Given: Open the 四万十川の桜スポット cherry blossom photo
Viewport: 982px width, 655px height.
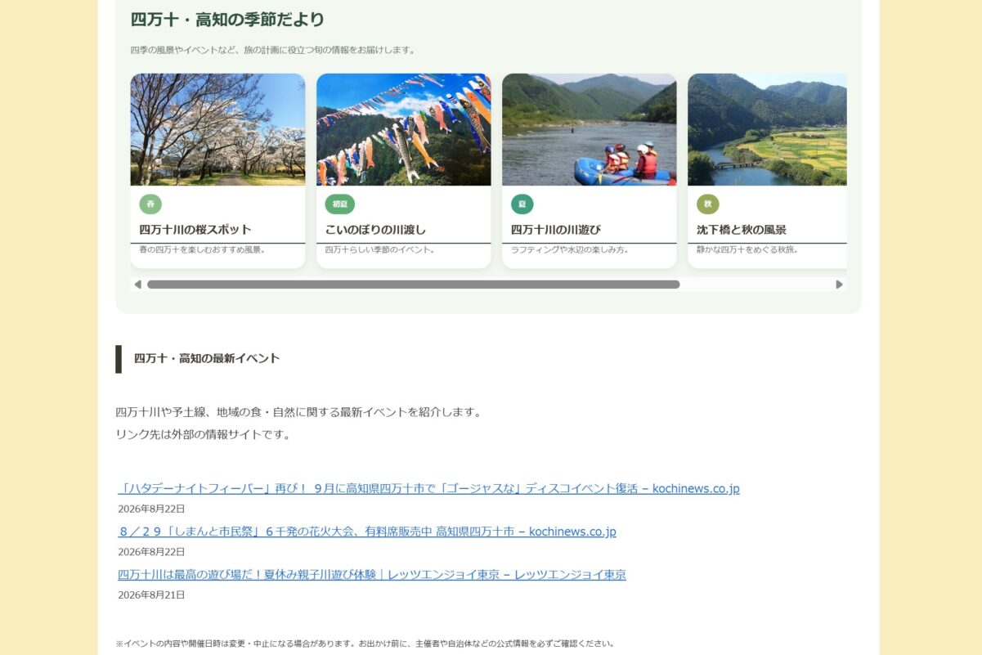Looking at the screenshot, I should point(217,129).
